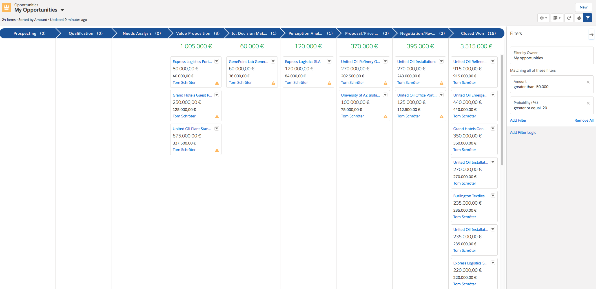Edit the Probability greater or equal 20 filter
Image resolution: width=596 pixels, height=289 pixels.
[x=552, y=106]
